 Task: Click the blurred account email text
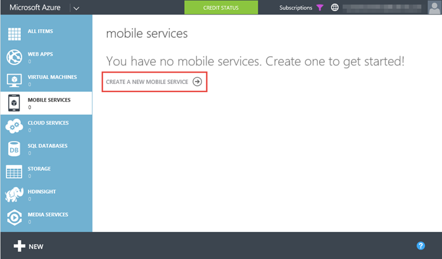click(x=382, y=8)
